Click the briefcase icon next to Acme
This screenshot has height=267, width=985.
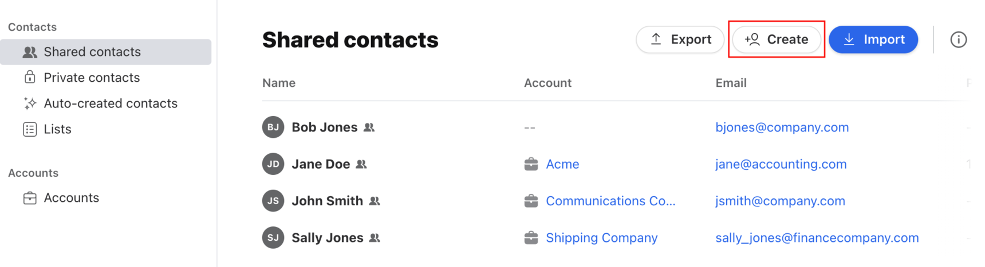[531, 164]
